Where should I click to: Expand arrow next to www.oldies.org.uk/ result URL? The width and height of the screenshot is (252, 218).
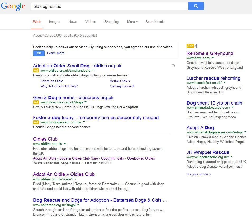(65, 143)
